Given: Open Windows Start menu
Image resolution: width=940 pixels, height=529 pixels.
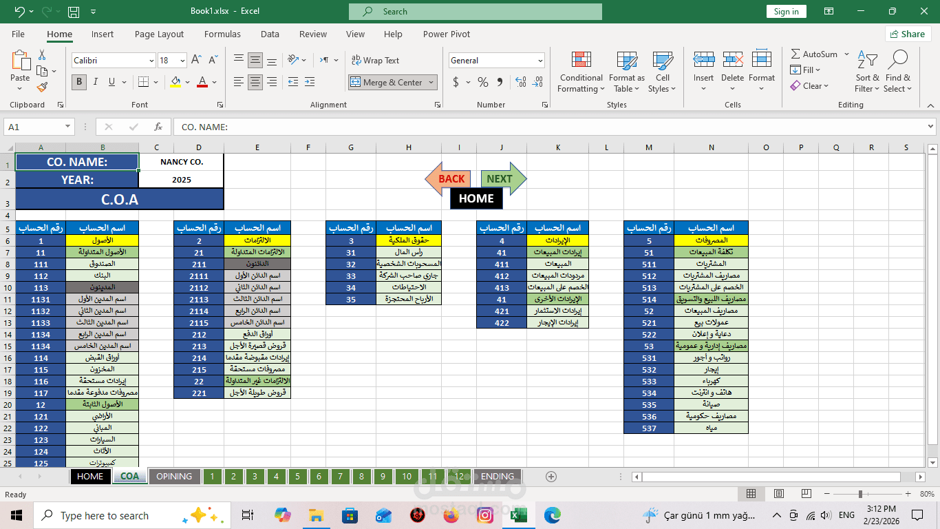Looking at the screenshot, I should (x=16, y=515).
